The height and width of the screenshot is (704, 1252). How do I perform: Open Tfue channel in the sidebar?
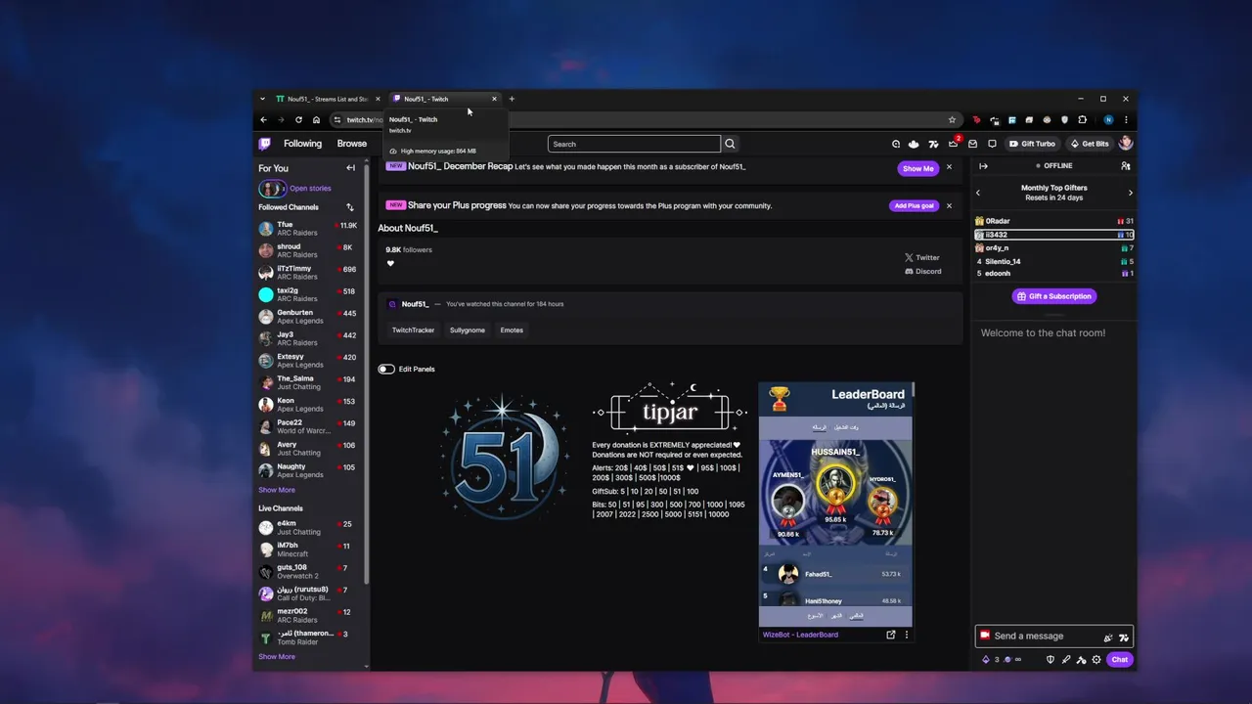point(308,229)
